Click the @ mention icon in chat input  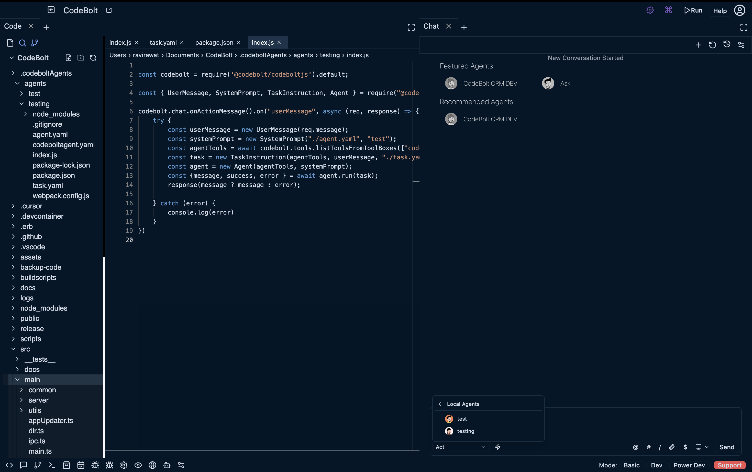(x=636, y=447)
